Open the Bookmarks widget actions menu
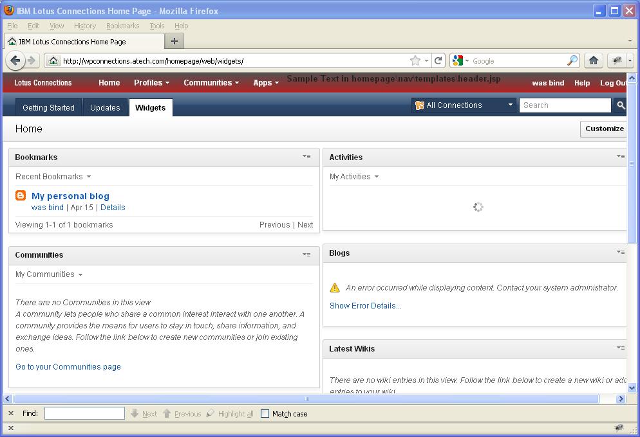 (306, 156)
